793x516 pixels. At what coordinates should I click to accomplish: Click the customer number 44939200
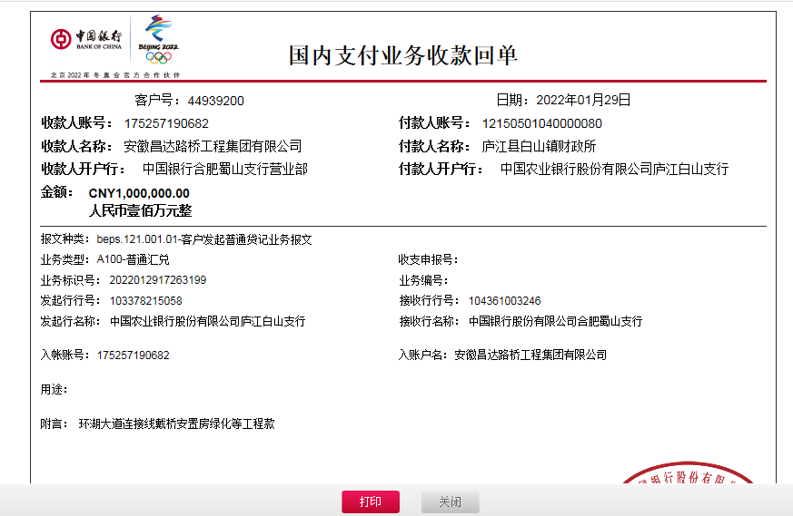coord(215,101)
